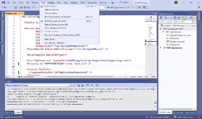Click the split editor icon above the scroll map
The height and width of the screenshot is (119, 202).
[151, 17]
